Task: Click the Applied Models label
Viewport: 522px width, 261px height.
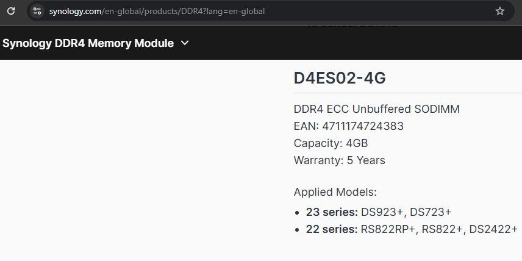Action: tap(335, 192)
